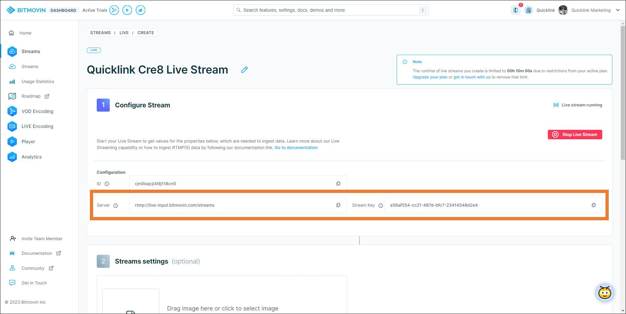
Task: Open the notifications icon with red badge
Action: (516, 10)
